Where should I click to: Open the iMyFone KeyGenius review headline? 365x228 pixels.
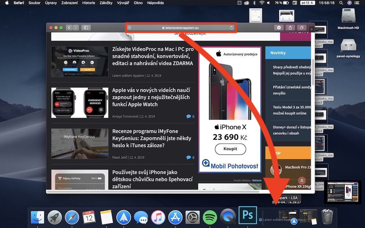(x=152, y=138)
